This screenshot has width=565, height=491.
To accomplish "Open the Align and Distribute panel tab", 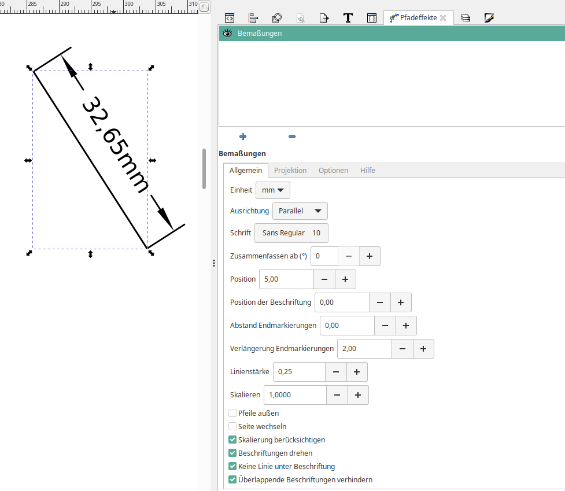I will tap(253, 18).
